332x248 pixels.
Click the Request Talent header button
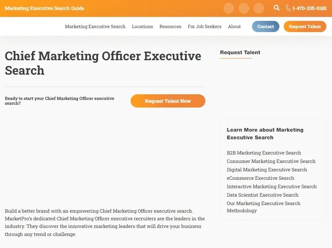pyautogui.click(x=305, y=26)
